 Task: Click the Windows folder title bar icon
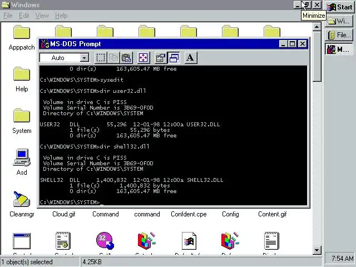[6, 4]
